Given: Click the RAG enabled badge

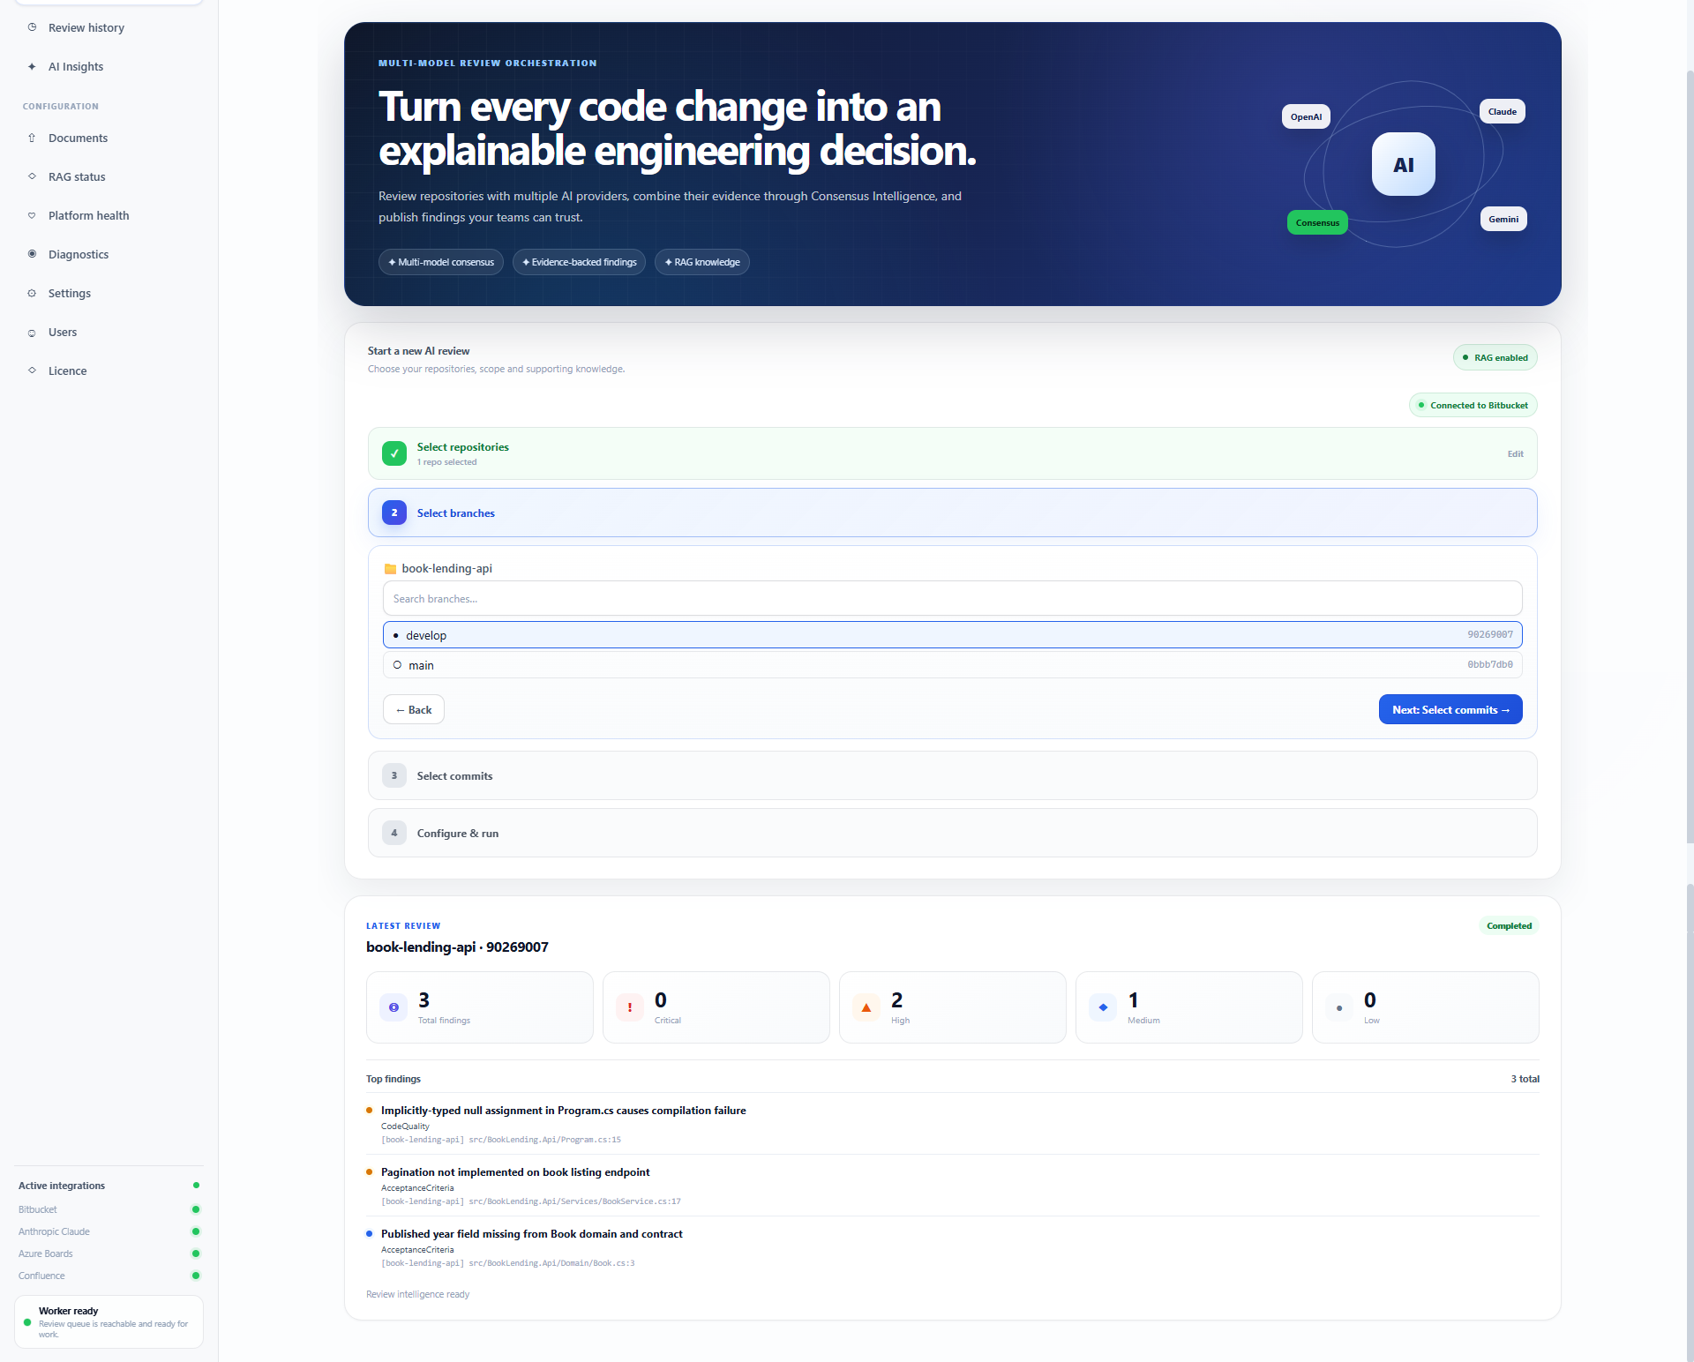Looking at the screenshot, I should [1495, 357].
